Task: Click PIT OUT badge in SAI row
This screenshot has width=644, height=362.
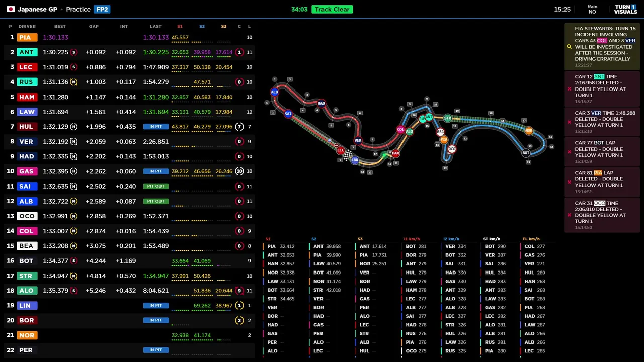Action: coord(156,186)
